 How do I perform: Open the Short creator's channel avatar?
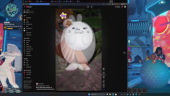pos(37,84)
